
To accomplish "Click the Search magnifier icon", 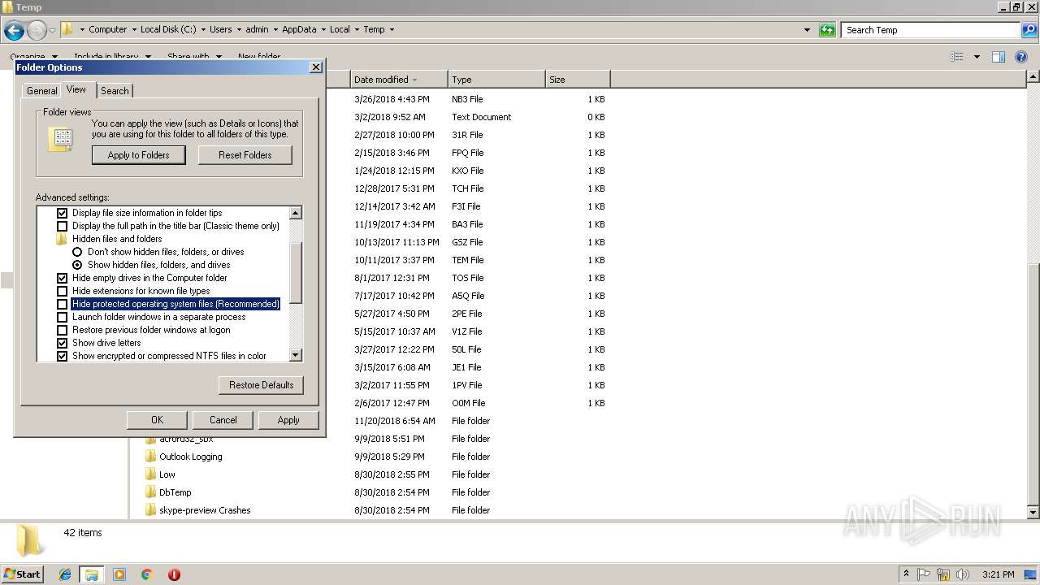I will pyautogui.click(x=1029, y=30).
